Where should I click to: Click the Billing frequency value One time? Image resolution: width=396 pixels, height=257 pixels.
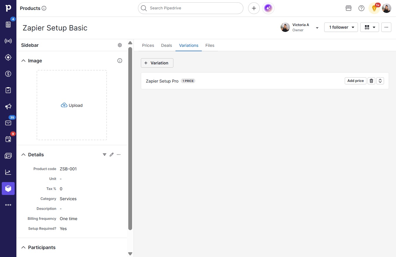pos(69,219)
